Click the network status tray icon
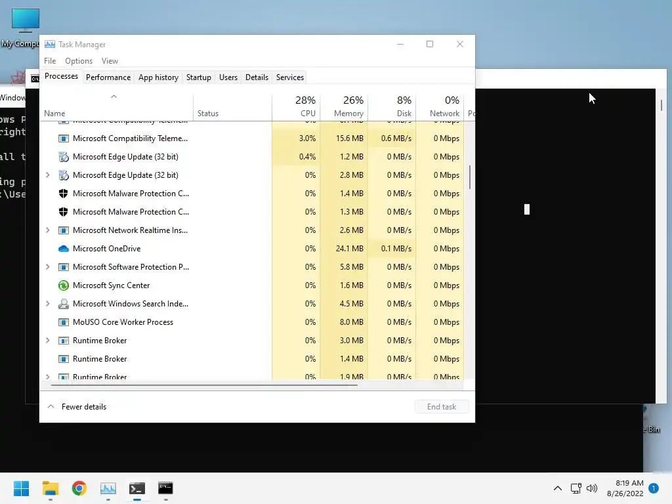The height and width of the screenshot is (504, 672). click(576, 488)
